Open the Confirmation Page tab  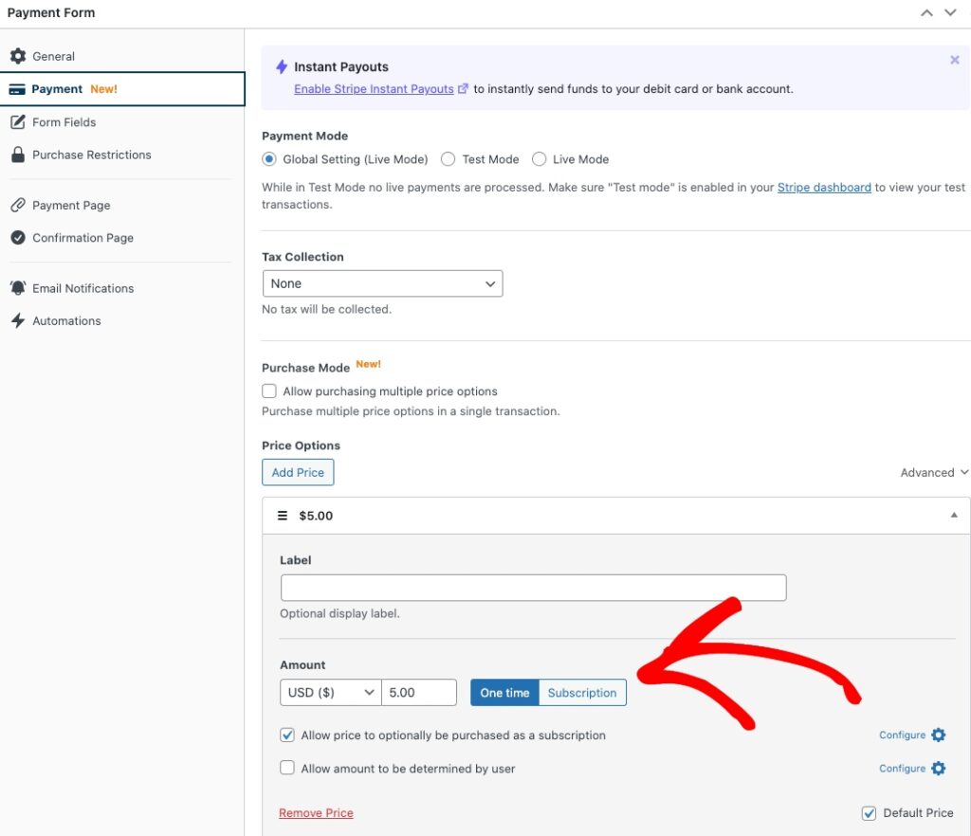coord(82,238)
